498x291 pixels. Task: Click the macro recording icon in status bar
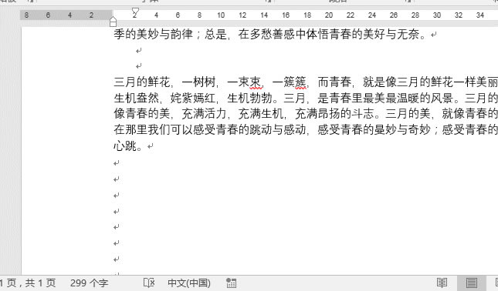231,283
